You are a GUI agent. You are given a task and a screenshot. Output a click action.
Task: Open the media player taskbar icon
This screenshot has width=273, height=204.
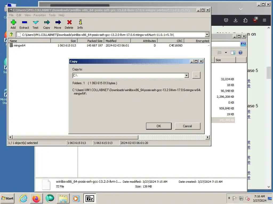(76, 198)
